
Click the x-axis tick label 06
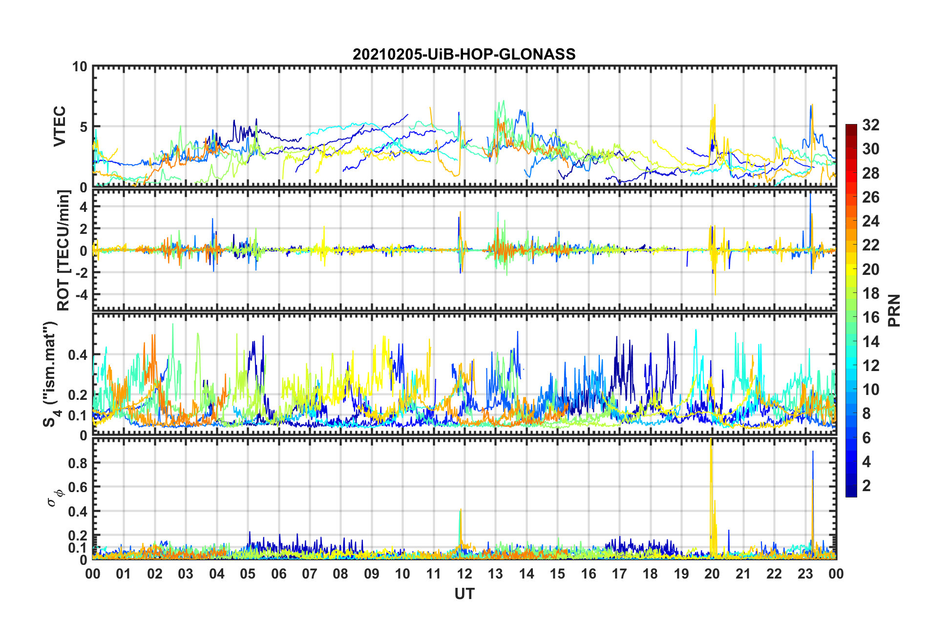[278, 574]
